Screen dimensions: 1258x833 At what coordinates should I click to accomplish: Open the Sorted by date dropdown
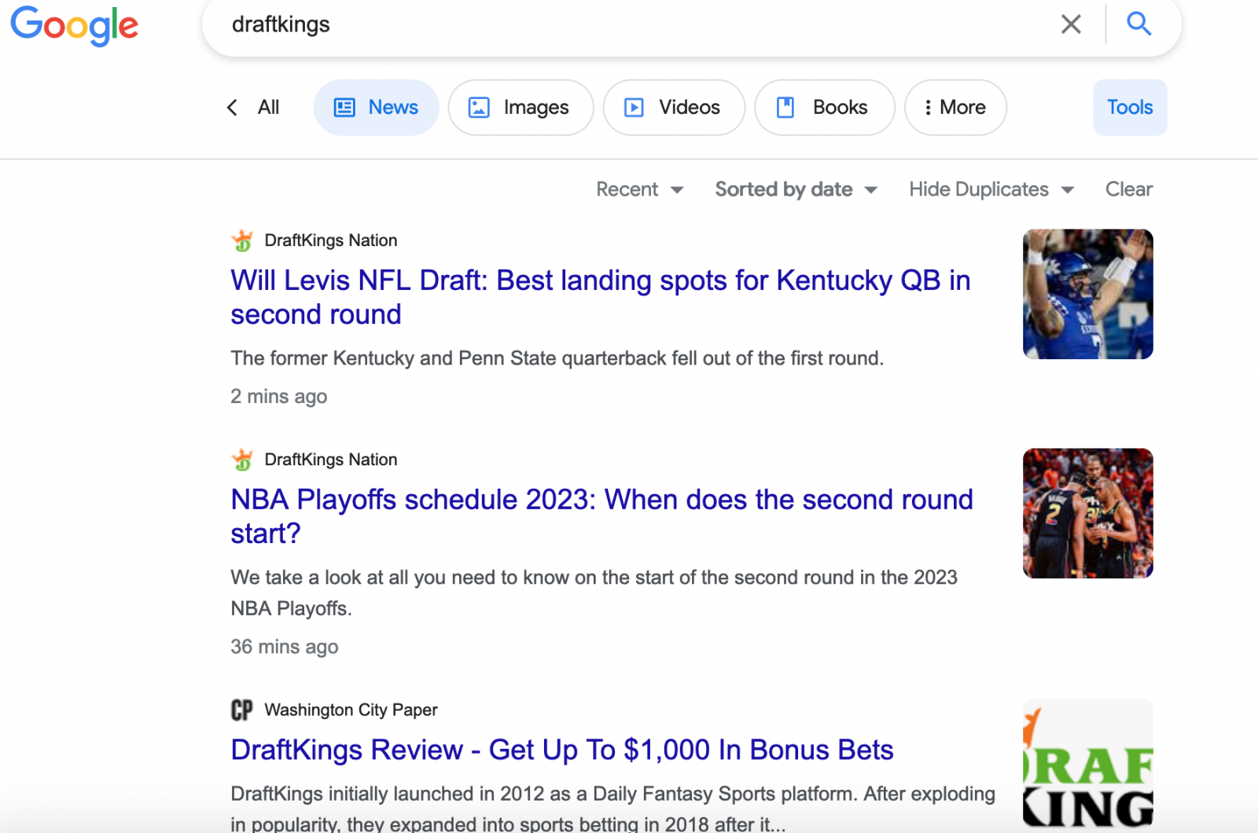click(796, 189)
